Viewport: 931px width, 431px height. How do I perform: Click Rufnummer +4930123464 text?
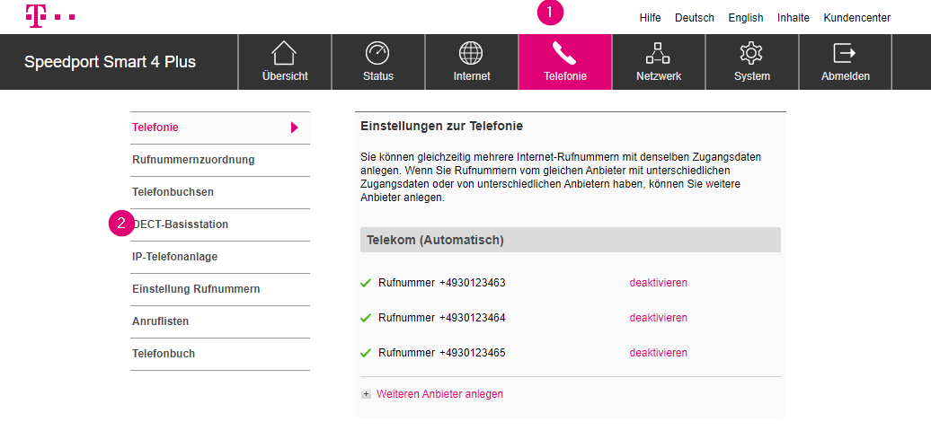click(x=442, y=318)
